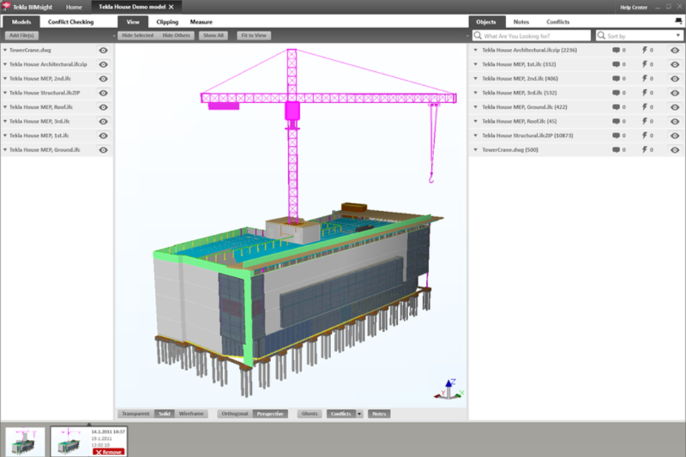Click the pin icon at top-right of Objects panel
This screenshot has width=686, height=457.
click(678, 21)
